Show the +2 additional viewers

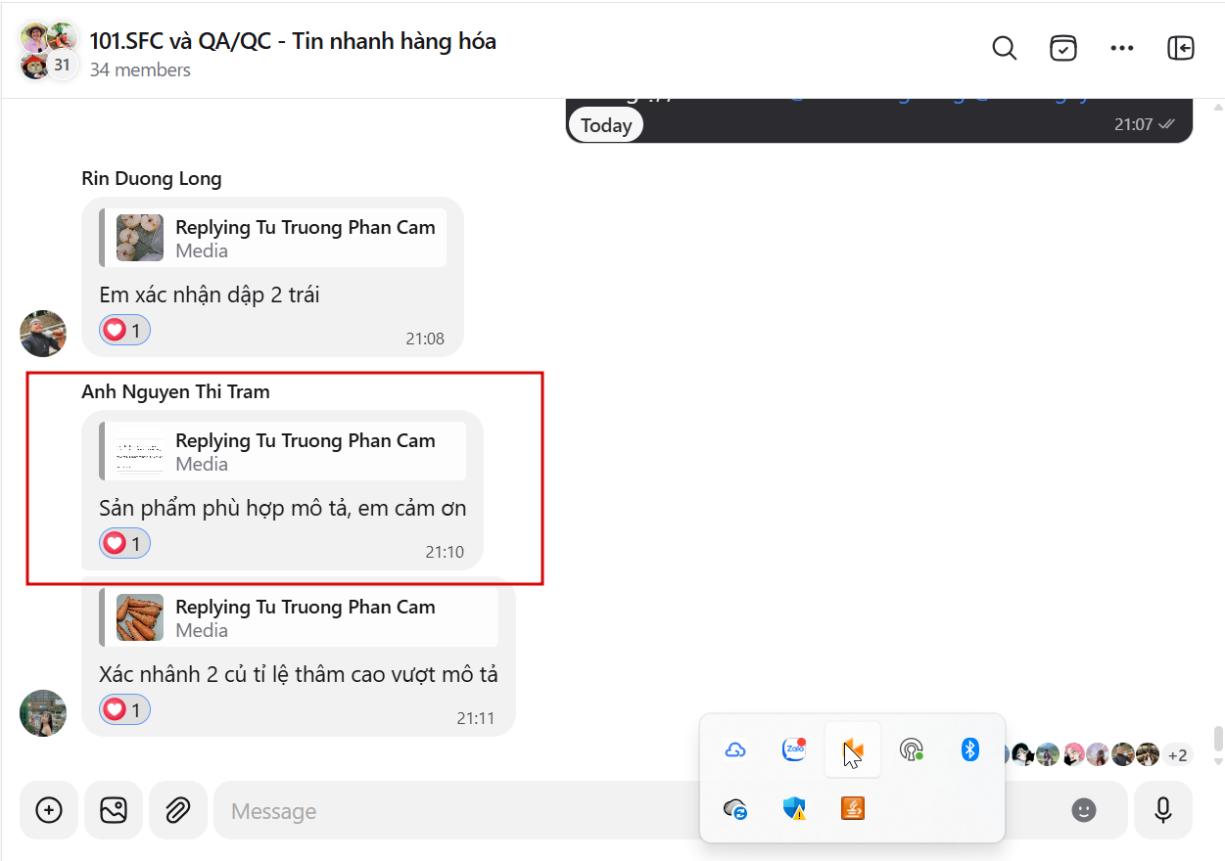point(1176,755)
